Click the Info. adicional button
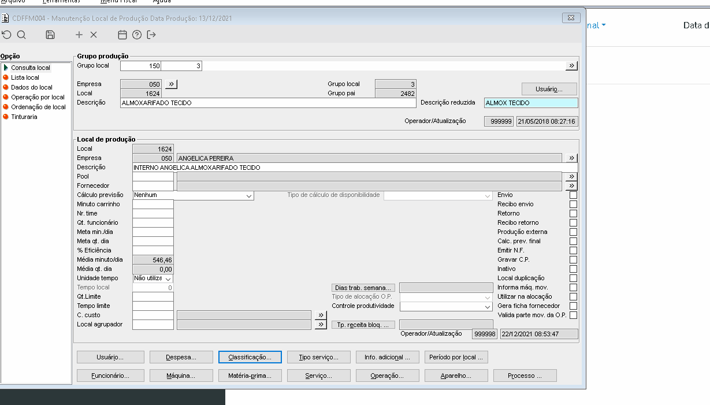Viewport: 710px width, 405px height. point(388,357)
